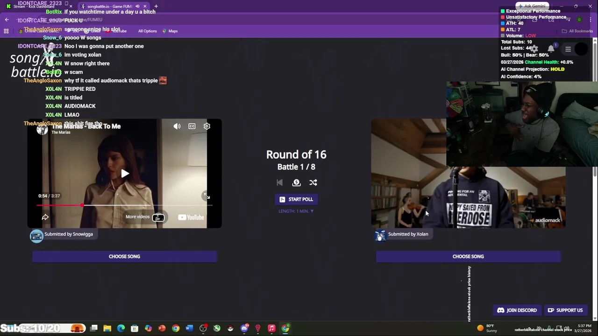This screenshot has height=336, width=598.
Task: Open the site settings gear icon
Action: [x=534, y=49]
